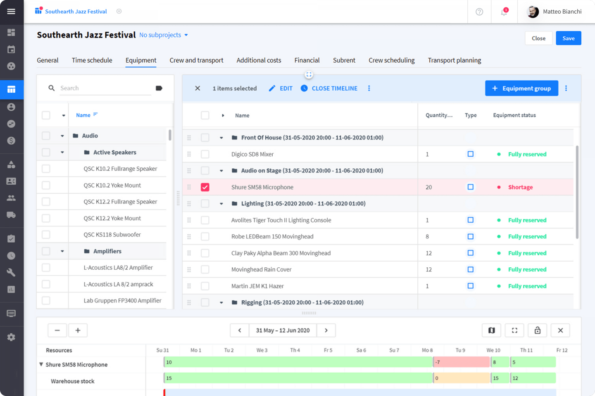The image size is (595, 396).
Task: Select QSC KS118 Subwoofer checkbox
Action: pos(46,235)
